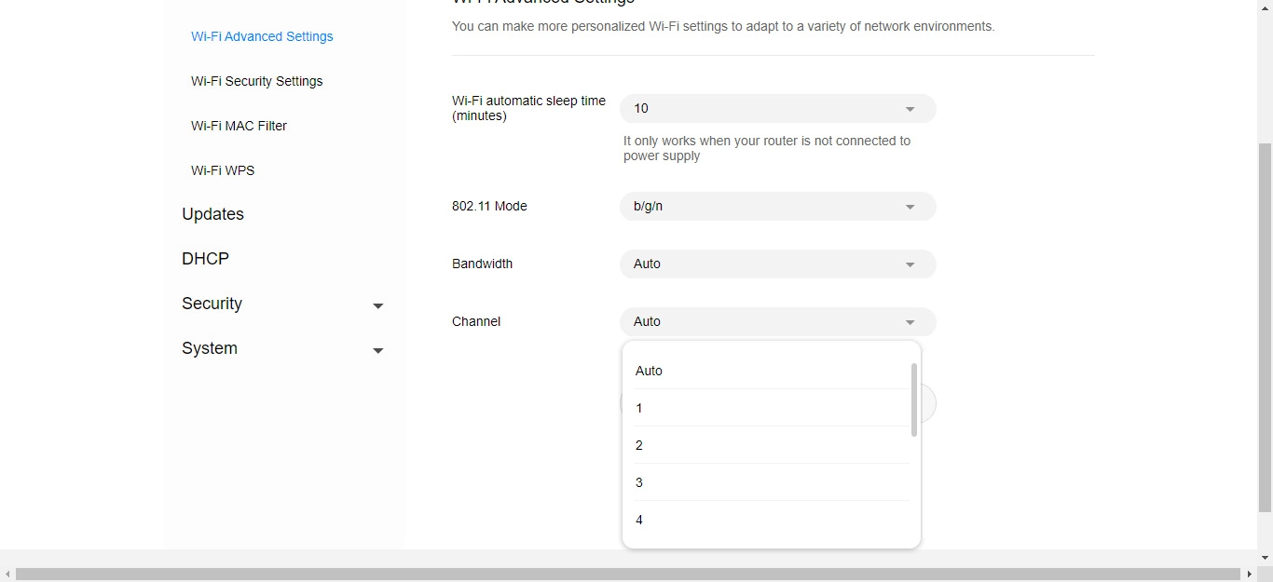
Task: Click the horizontal scrollbar right arrow
Action: pyautogui.click(x=1250, y=575)
